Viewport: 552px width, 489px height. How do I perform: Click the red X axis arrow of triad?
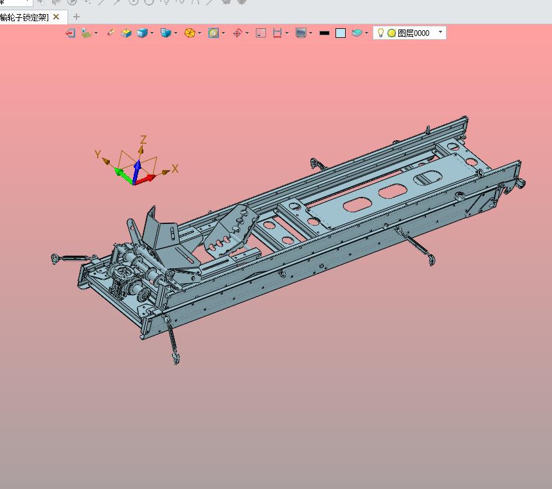click(x=145, y=179)
